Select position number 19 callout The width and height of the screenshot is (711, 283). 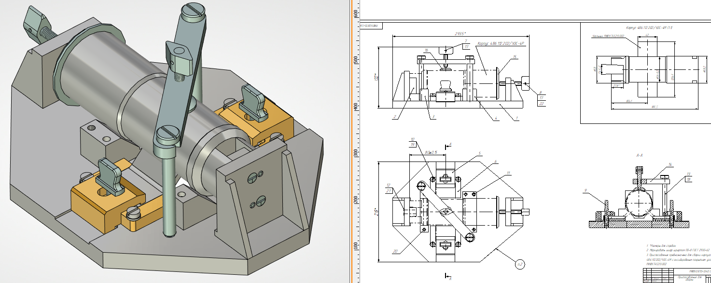413,145
